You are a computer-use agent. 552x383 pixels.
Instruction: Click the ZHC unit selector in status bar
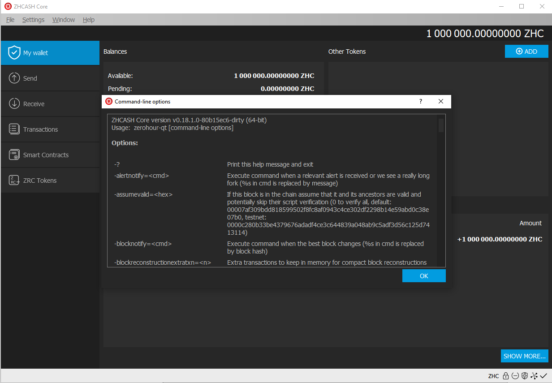493,376
